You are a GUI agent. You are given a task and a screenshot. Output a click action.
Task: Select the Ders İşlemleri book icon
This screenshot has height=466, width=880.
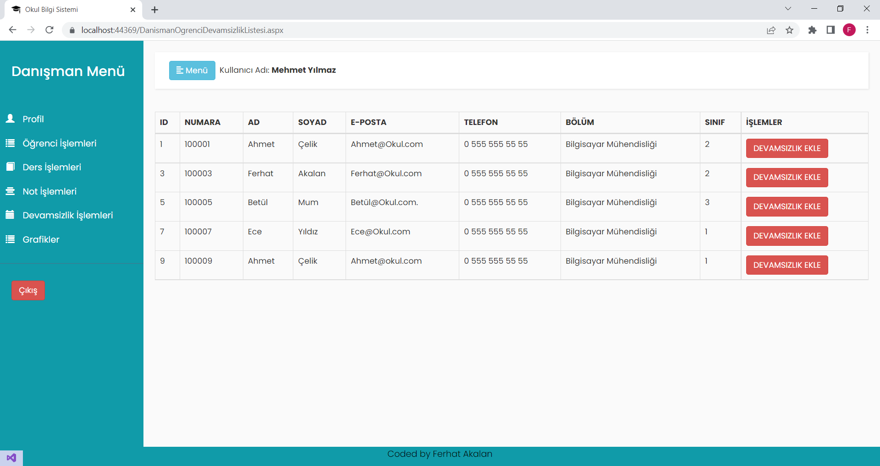(10, 167)
